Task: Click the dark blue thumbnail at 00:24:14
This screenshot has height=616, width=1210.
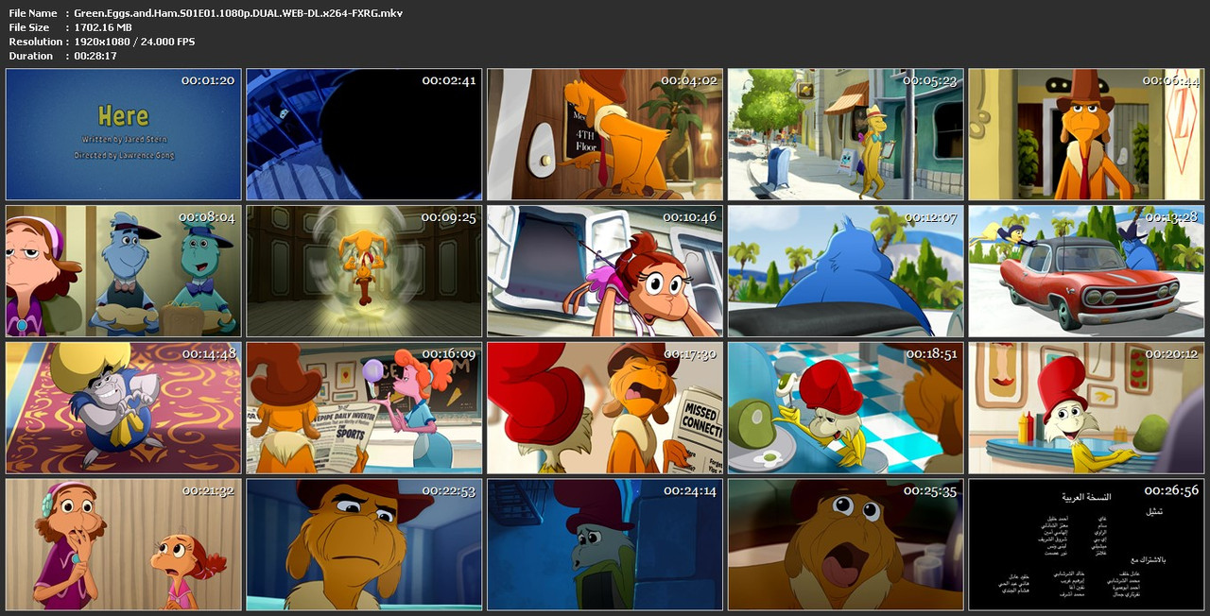Action: pyautogui.click(x=605, y=545)
